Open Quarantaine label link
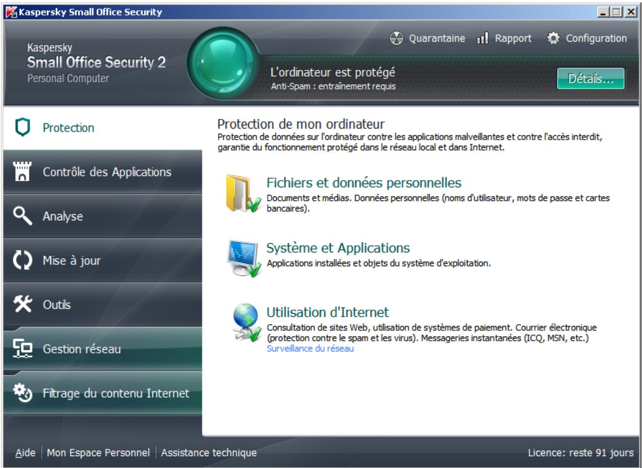The width and height of the screenshot is (642, 468). (x=437, y=38)
